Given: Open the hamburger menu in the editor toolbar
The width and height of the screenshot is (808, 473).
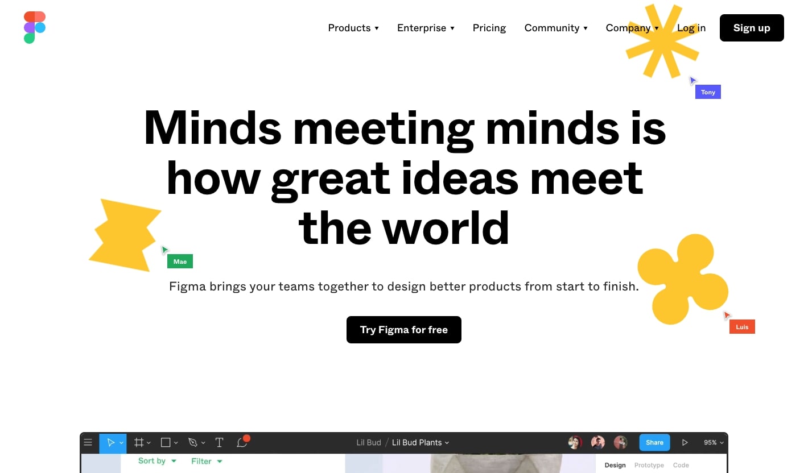Looking at the screenshot, I should tap(88, 442).
